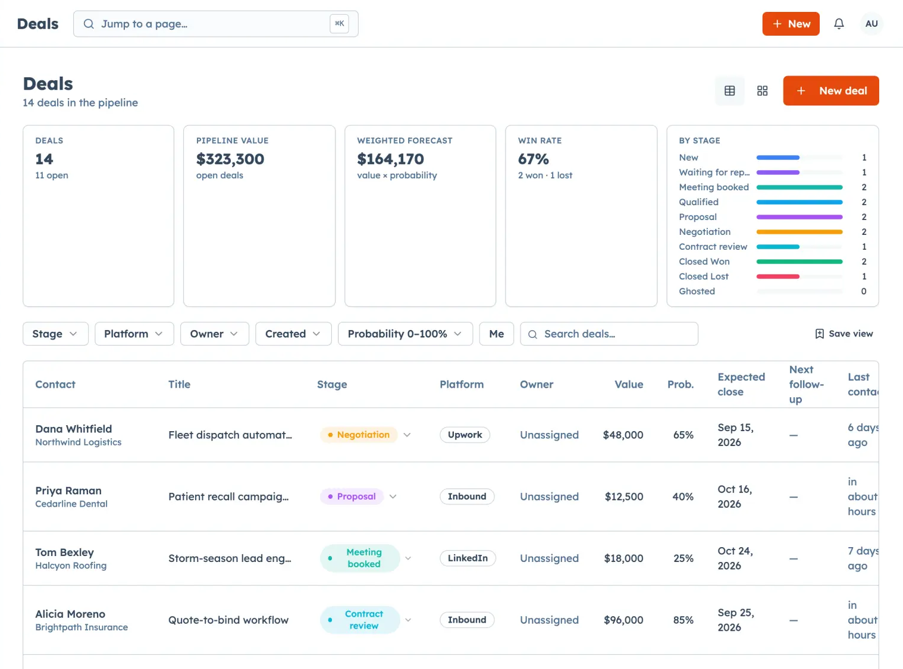The image size is (903, 669).
Task: Click the Upwork platform tag
Action: point(465,435)
